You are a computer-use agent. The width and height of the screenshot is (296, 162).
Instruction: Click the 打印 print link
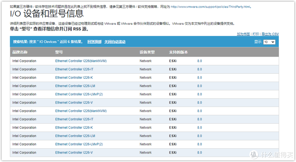pos(255,34)
